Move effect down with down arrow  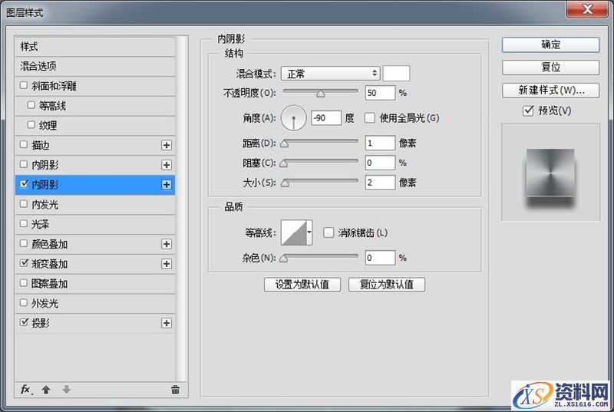(67, 389)
